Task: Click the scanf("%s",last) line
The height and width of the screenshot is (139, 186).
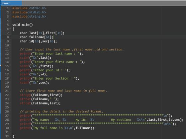Action: tap(36, 58)
